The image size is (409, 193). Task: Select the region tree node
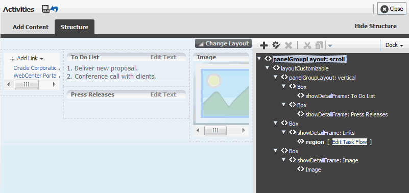315,142
